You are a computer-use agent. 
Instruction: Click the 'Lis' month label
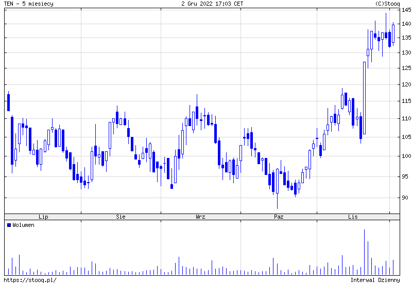pos(353,217)
